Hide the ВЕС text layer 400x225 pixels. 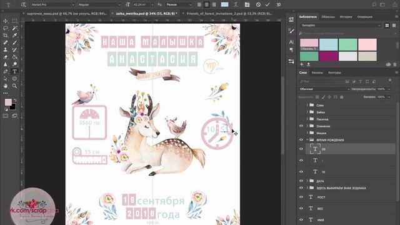click(x=301, y=208)
